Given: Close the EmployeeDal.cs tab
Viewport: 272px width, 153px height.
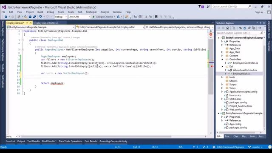Looking at the screenshot, I should [x=31, y=23].
